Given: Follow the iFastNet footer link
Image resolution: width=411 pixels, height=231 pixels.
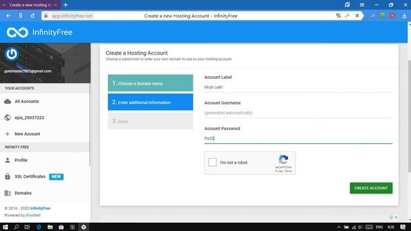Looking at the screenshot, I should pos(33,216).
